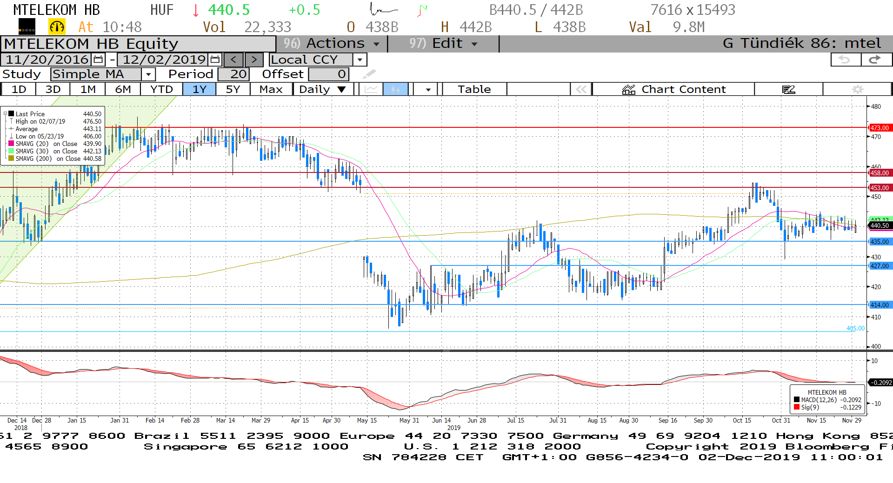
Task: Click the end date field 12/02/2019
Action: [163, 60]
